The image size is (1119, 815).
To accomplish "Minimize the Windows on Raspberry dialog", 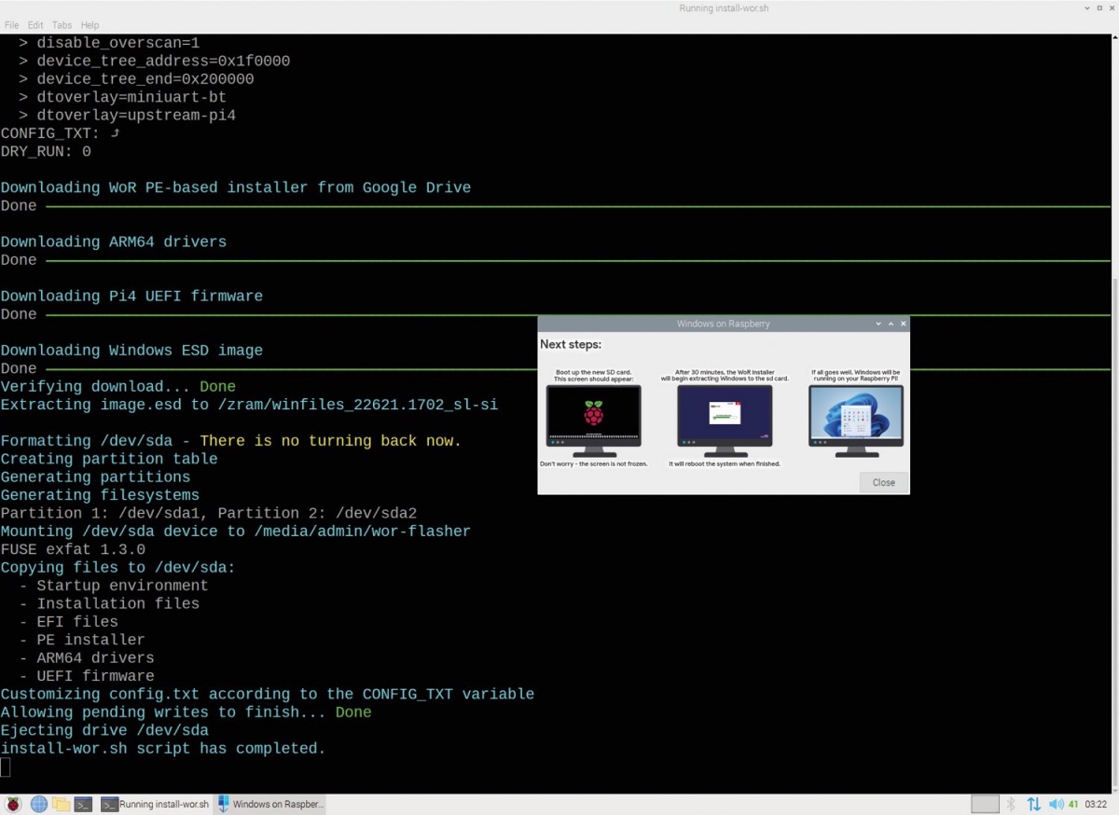I will [x=878, y=324].
